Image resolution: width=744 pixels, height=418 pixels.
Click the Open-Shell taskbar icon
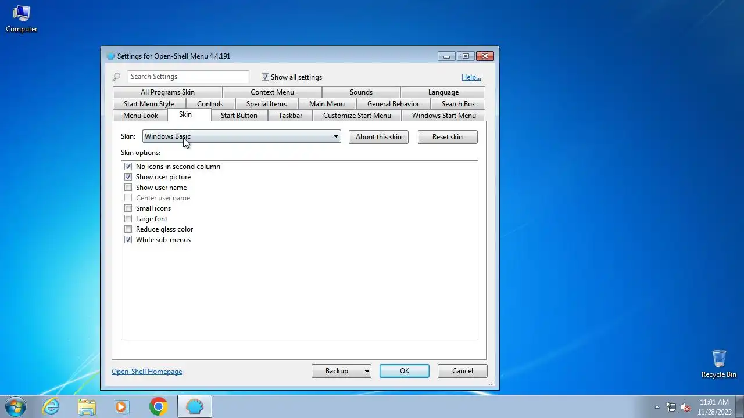click(195, 406)
